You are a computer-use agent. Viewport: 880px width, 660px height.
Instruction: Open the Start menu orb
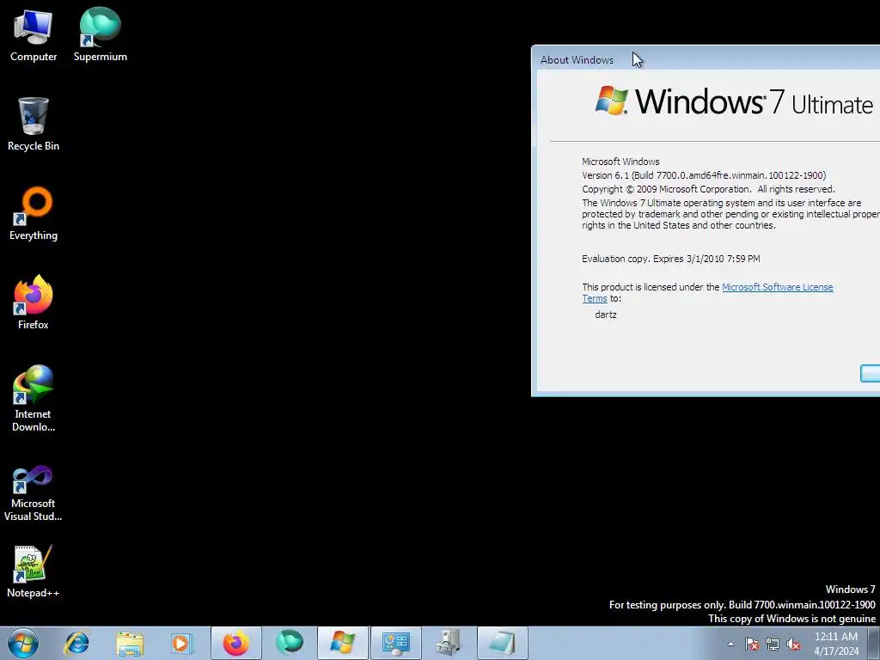click(23, 643)
